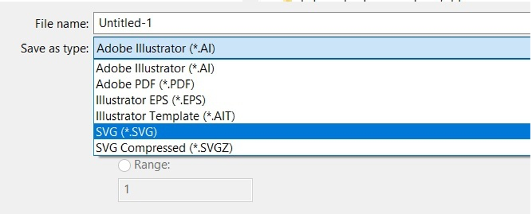Enable the Range radio button
This screenshot has width=531, height=214.
(x=124, y=165)
